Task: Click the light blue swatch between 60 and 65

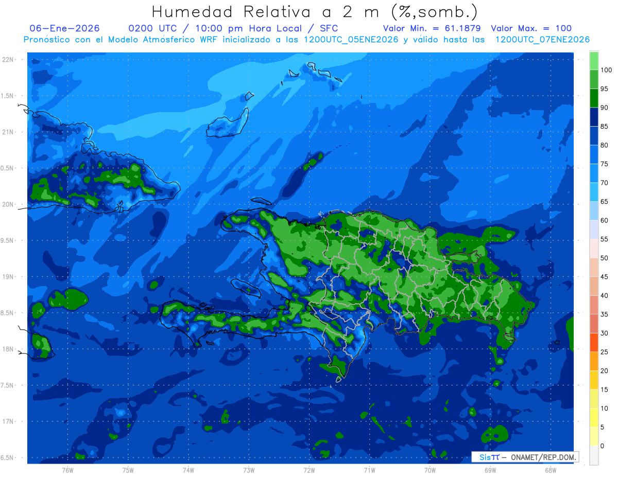Action: coord(594,211)
